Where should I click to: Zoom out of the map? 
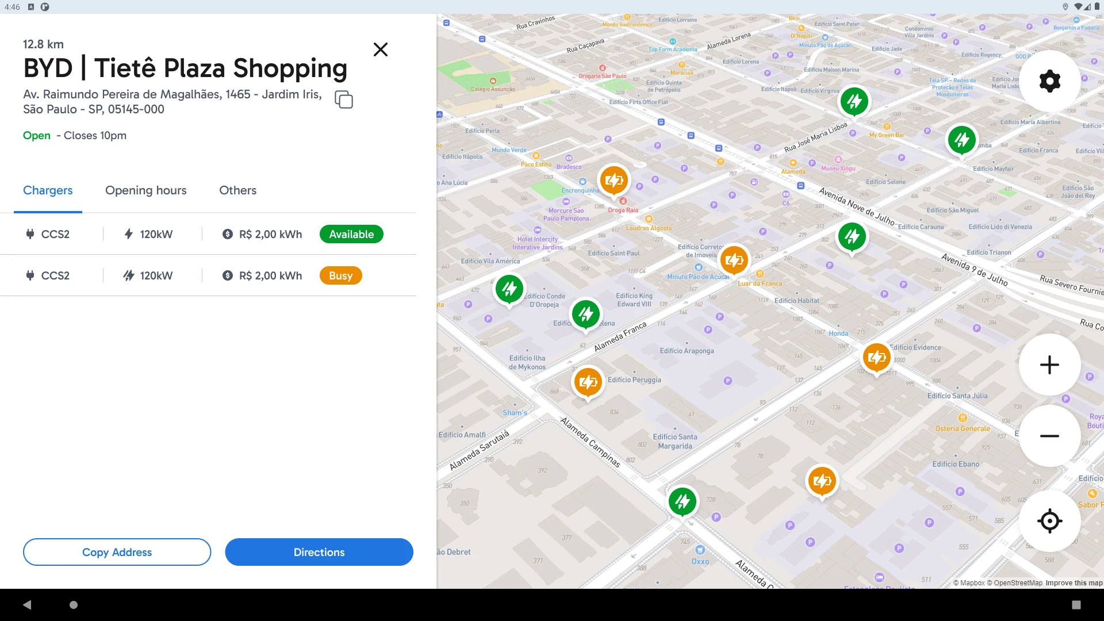(x=1050, y=436)
